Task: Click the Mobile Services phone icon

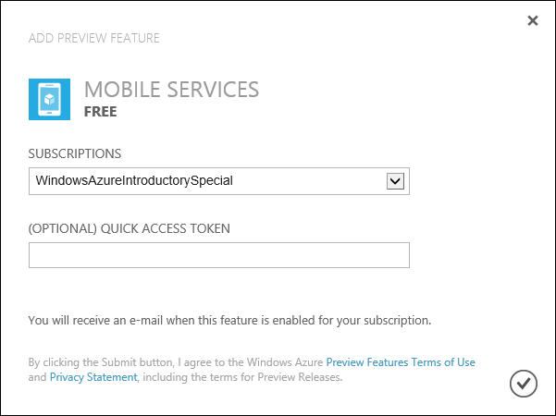Action: tap(50, 100)
